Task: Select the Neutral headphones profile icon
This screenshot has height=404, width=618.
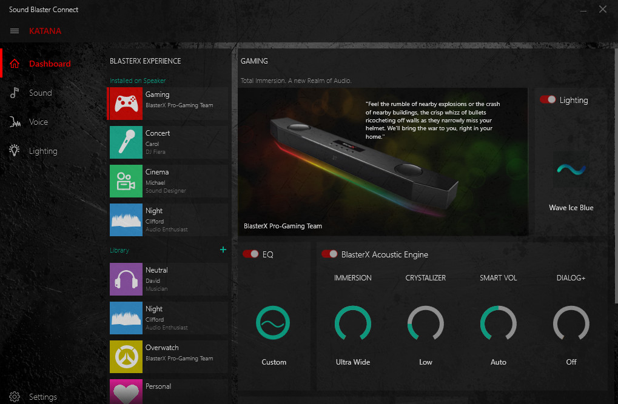Action: click(x=126, y=279)
